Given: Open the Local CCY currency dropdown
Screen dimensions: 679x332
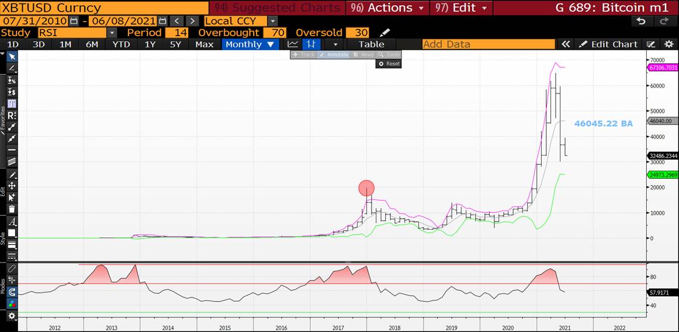Looking at the screenshot, I should (x=272, y=21).
